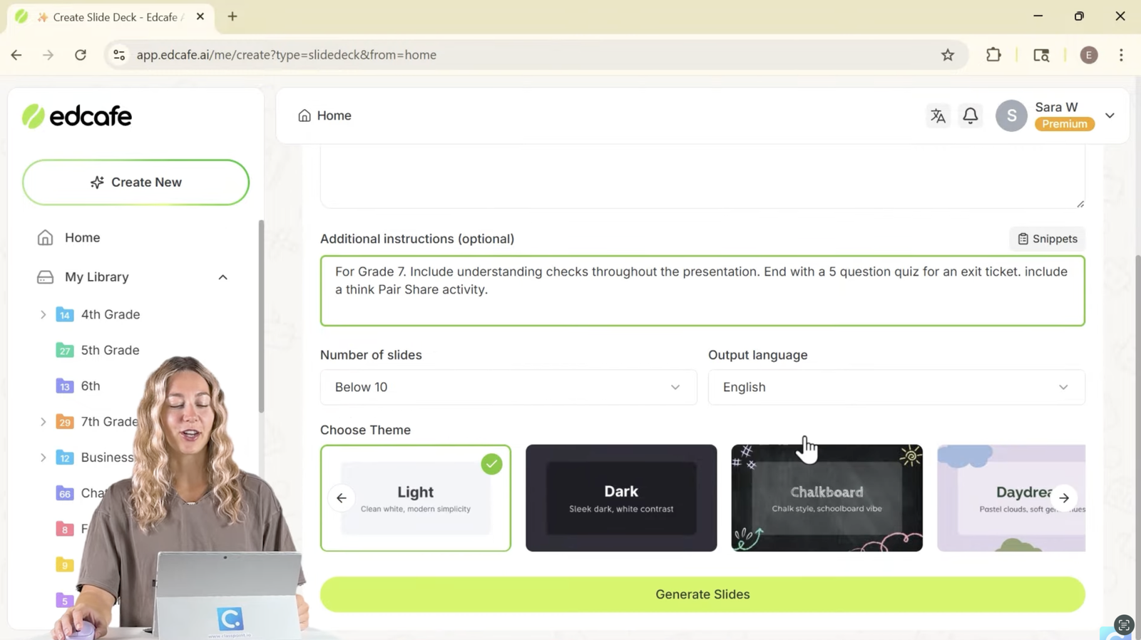Viewport: 1141px width, 640px height.
Task: Open Snippets for additional instructions
Action: [1047, 239]
